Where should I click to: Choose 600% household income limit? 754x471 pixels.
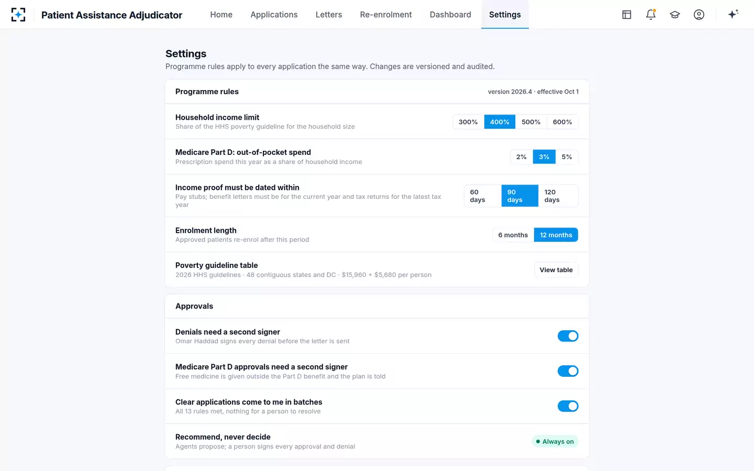[x=562, y=122]
